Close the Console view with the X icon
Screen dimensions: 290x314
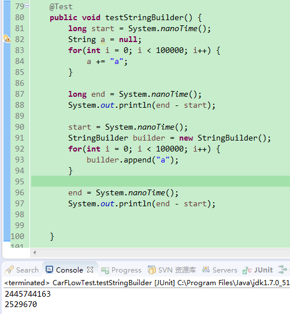click(x=90, y=270)
